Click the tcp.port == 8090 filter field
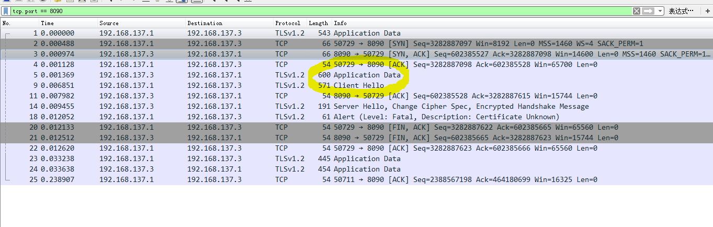The height and width of the screenshot is (227, 713). point(321,10)
